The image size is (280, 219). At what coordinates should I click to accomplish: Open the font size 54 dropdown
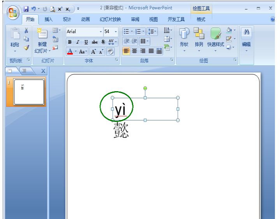pos(116,32)
